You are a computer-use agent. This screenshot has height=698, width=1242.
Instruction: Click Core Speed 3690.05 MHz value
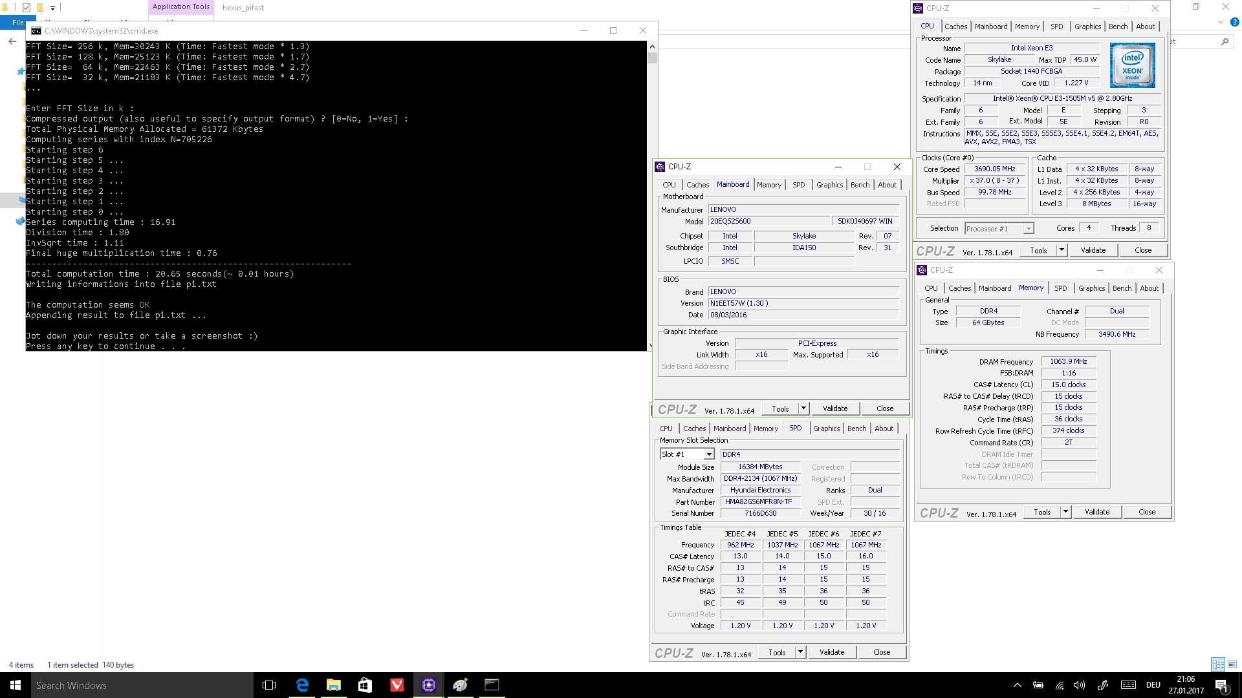(995, 169)
